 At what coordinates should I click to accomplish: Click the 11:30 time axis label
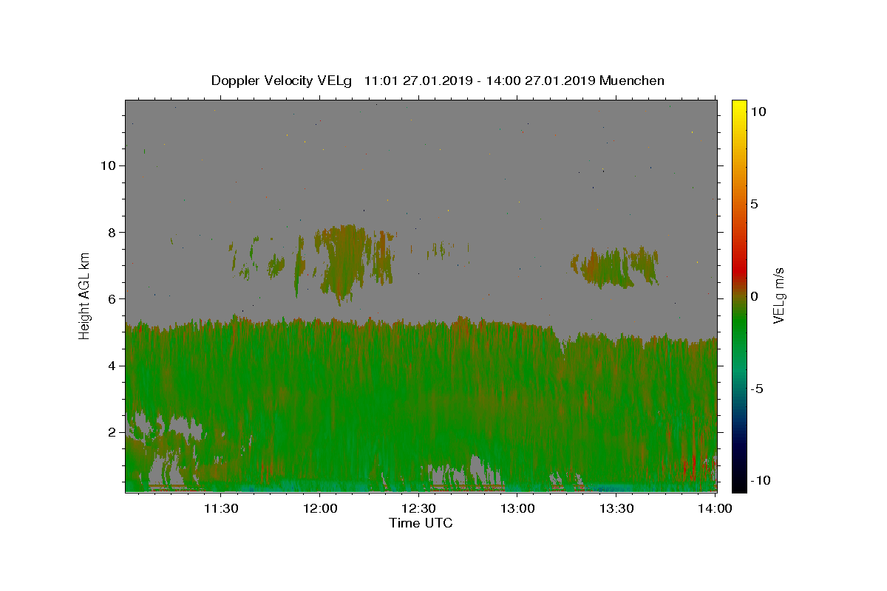pyautogui.click(x=220, y=508)
